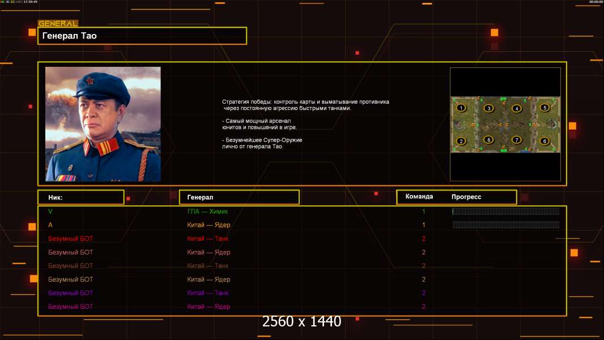Pick start position 4 marker on map

(x=517, y=109)
